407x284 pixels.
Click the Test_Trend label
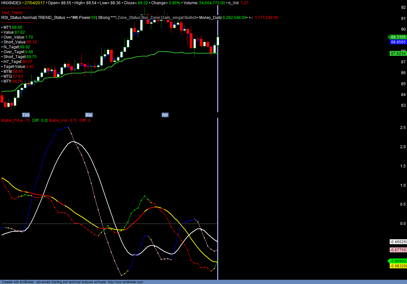(12, 13)
